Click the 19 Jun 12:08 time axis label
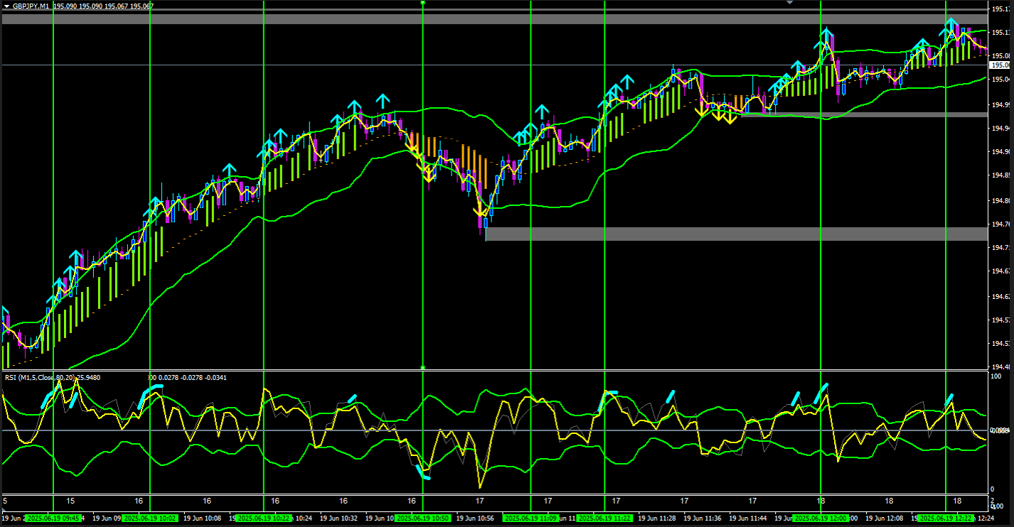This screenshot has height=527, width=1014. 884,518
